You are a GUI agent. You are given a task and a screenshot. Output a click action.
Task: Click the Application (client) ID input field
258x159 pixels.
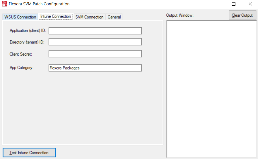[95, 31]
